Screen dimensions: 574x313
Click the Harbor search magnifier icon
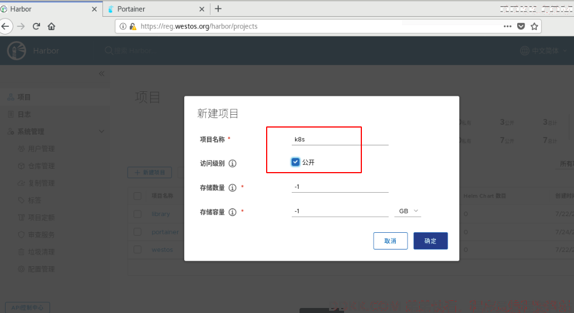[x=109, y=51]
